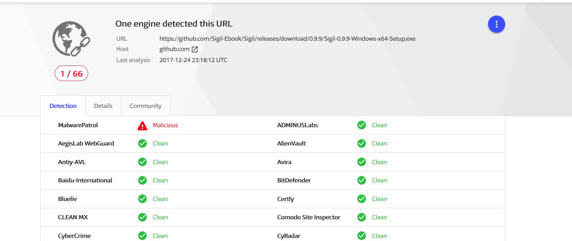This screenshot has width=572, height=241.
Task: Click green check icon for Comodo Site Inspector
Action: (361, 217)
